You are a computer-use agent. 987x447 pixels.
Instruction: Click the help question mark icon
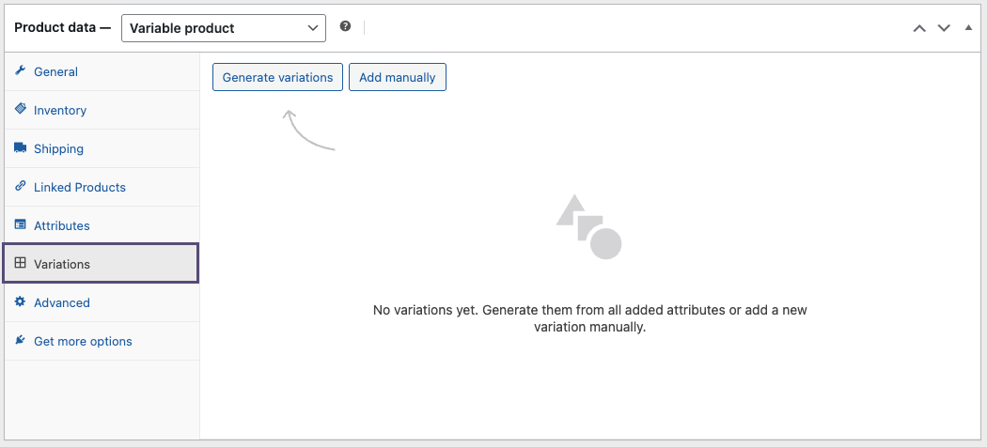pyautogui.click(x=345, y=27)
